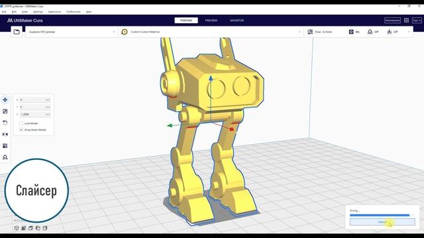Toggle the Lock Model checkbox
The image size is (424, 238).
point(21,124)
